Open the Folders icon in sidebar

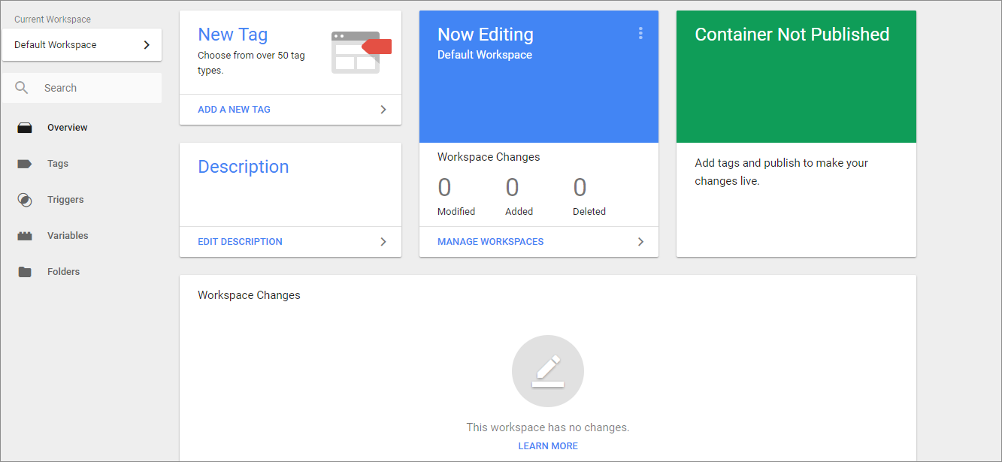click(x=25, y=271)
